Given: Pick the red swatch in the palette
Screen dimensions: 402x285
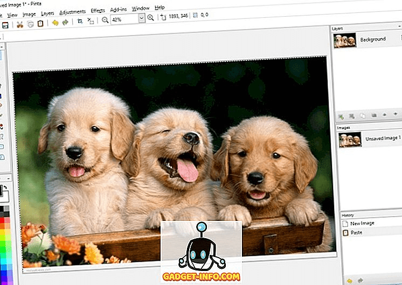Looking at the screenshot, I should [2, 221].
